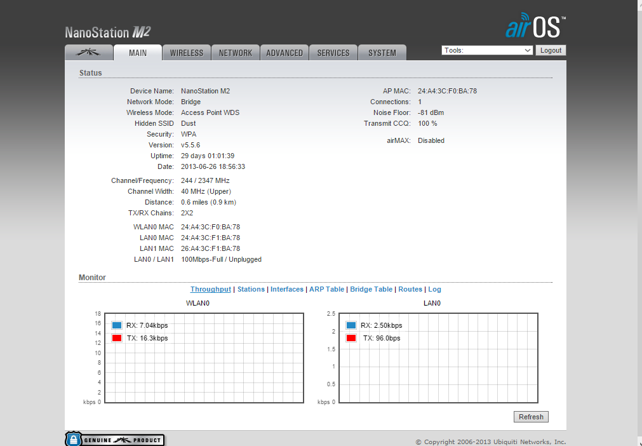Screen dimensions: 642x446
Task: Click the Distance value 0.6 miles (0.9 km)
Action: click(x=208, y=202)
